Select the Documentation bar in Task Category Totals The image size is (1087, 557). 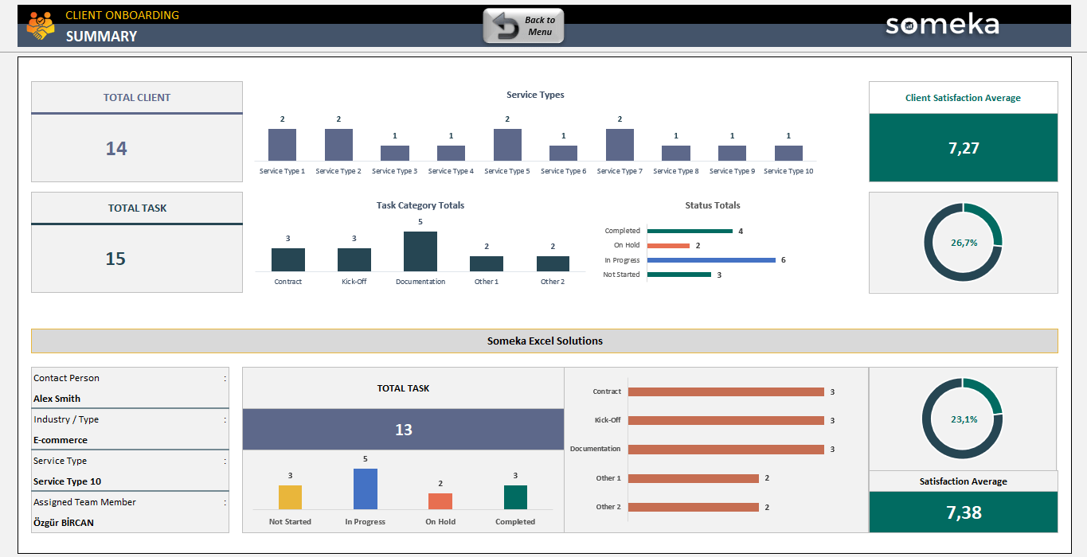point(420,252)
